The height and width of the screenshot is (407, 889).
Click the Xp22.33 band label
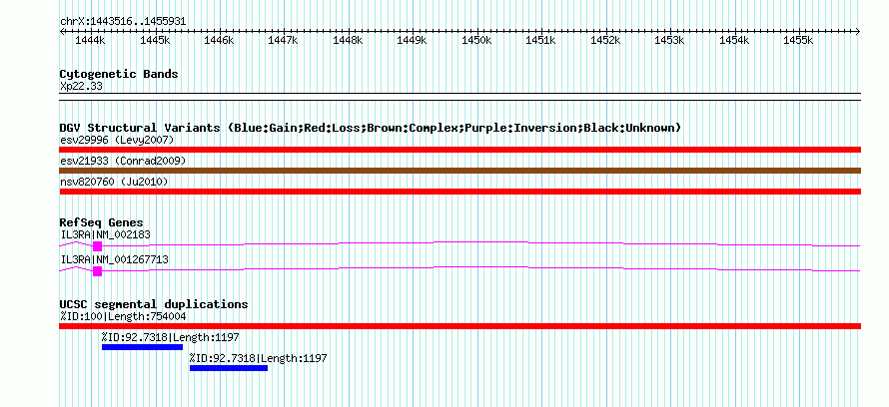tap(81, 87)
